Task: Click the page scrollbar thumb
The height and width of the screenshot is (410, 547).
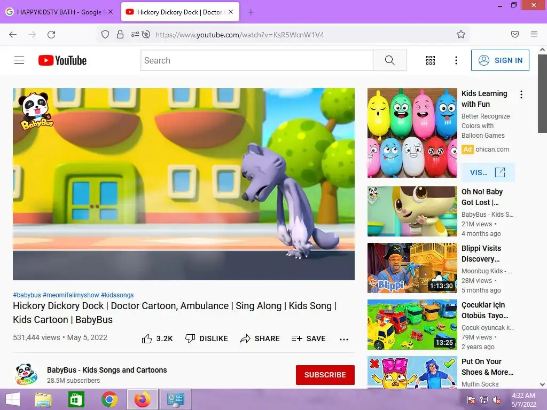Action: 542,93
